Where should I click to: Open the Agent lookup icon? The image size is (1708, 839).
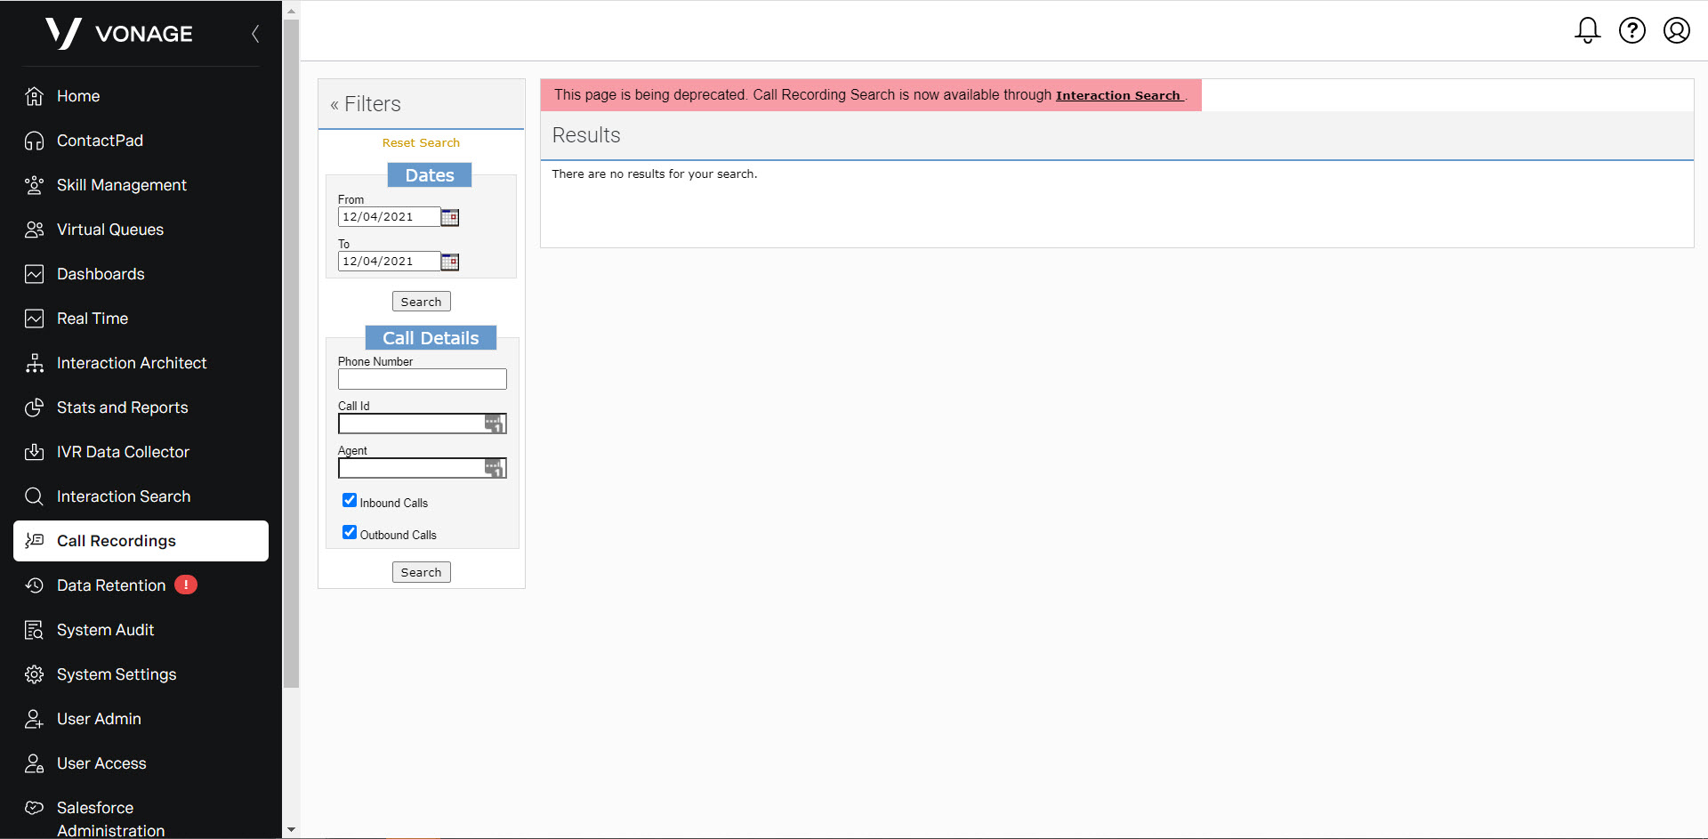pyautogui.click(x=494, y=468)
